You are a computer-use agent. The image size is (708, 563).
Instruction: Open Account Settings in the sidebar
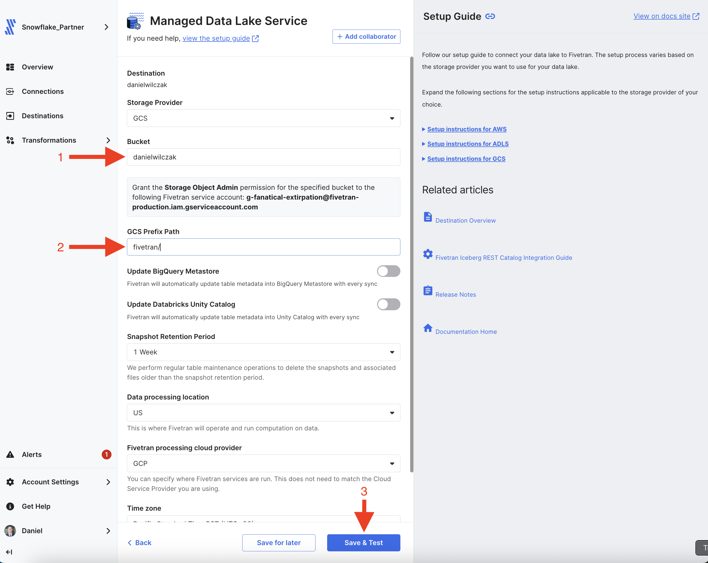click(50, 482)
